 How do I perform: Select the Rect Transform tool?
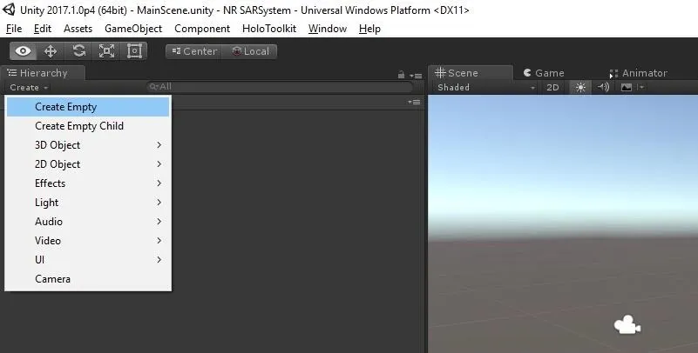pyautogui.click(x=134, y=51)
